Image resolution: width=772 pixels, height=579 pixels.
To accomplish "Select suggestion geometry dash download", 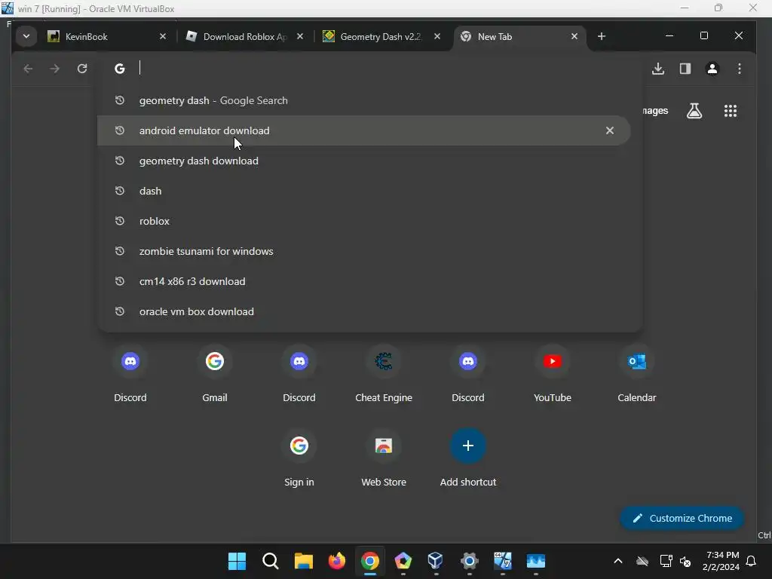I will (364, 161).
